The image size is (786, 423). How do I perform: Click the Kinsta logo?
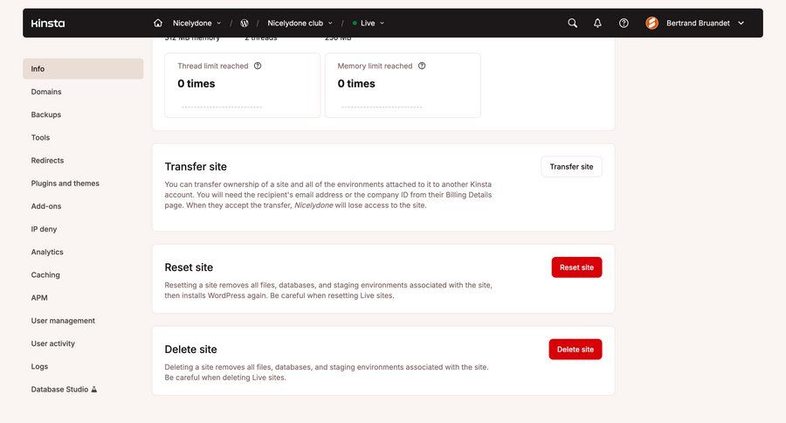pos(47,24)
